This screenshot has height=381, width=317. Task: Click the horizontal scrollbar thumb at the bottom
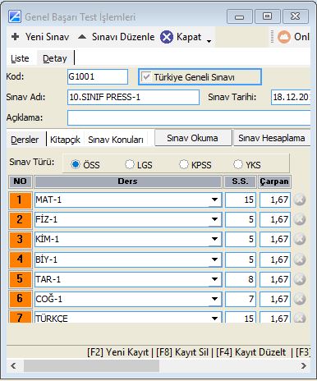pos(91,365)
